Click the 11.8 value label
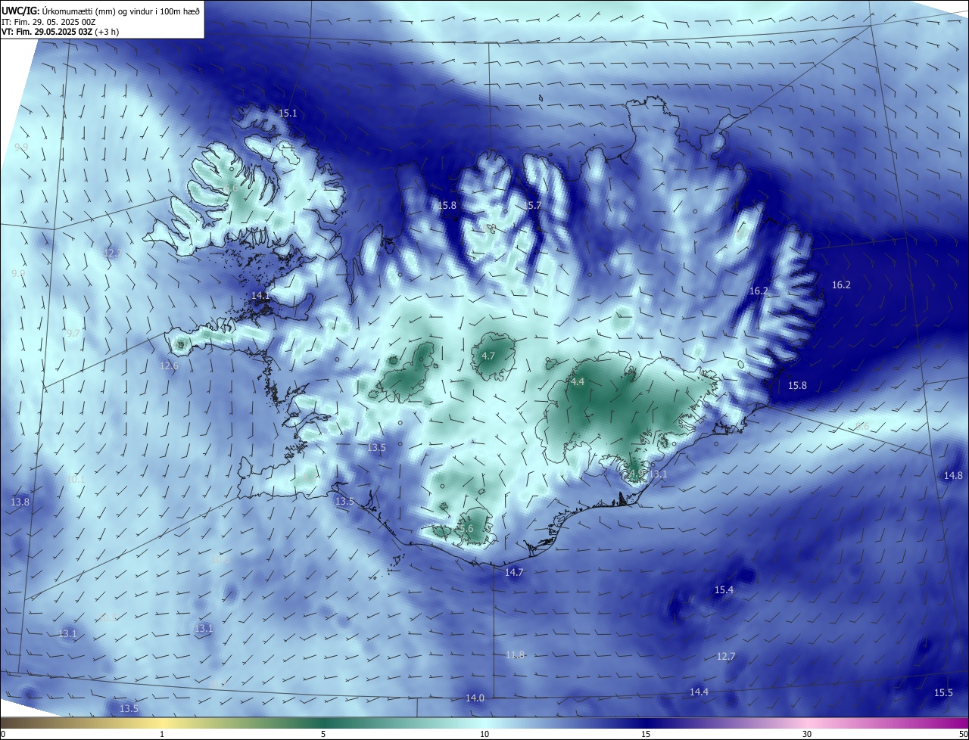 click(515, 654)
